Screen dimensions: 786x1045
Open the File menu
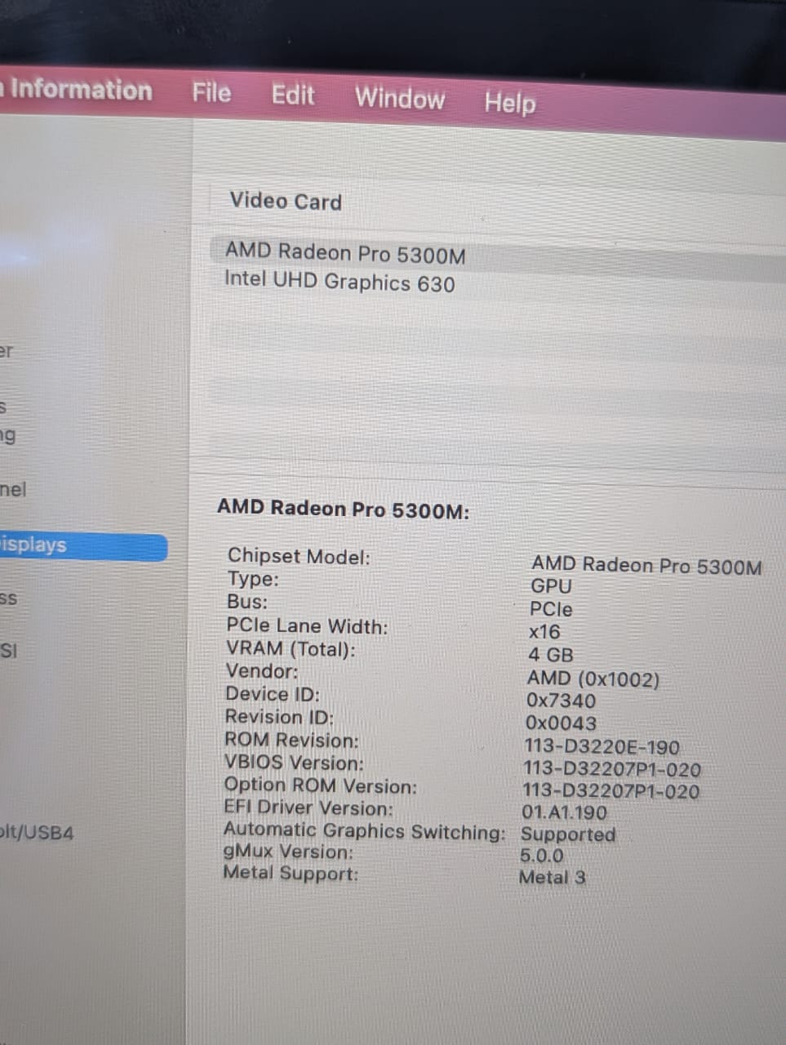[211, 93]
